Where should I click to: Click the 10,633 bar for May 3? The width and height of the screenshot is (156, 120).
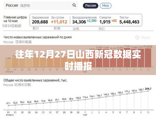(x=99, y=58)
